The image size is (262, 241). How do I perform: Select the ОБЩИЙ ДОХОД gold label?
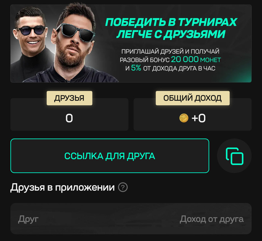pos(192,98)
